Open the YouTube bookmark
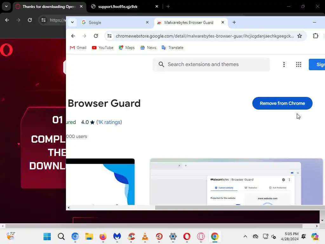The height and width of the screenshot is (244, 325). [x=103, y=48]
